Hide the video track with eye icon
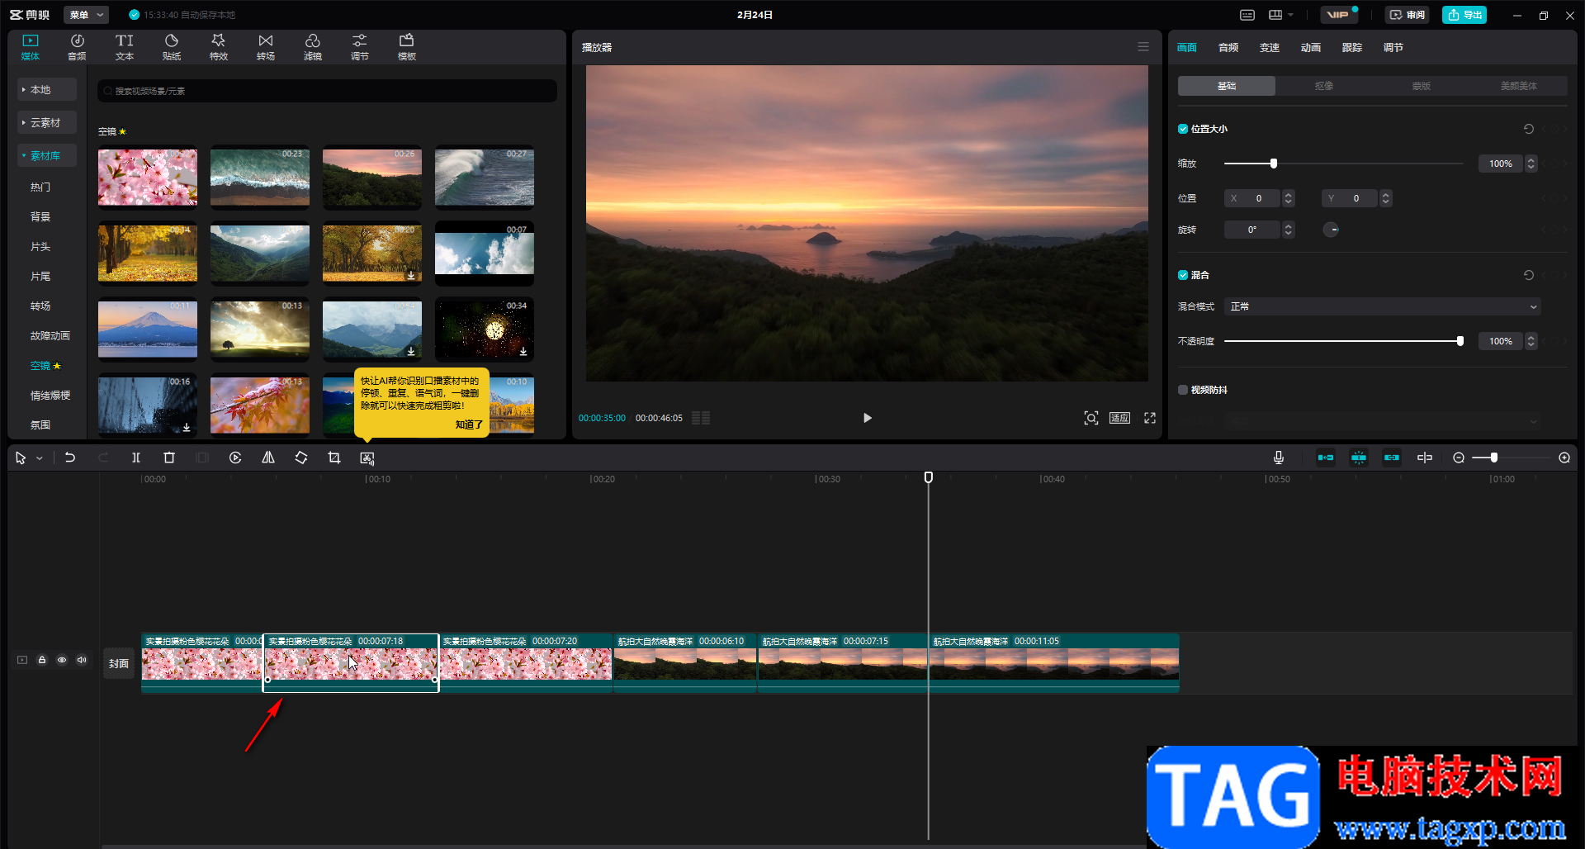The width and height of the screenshot is (1585, 849). tap(62, 660)
